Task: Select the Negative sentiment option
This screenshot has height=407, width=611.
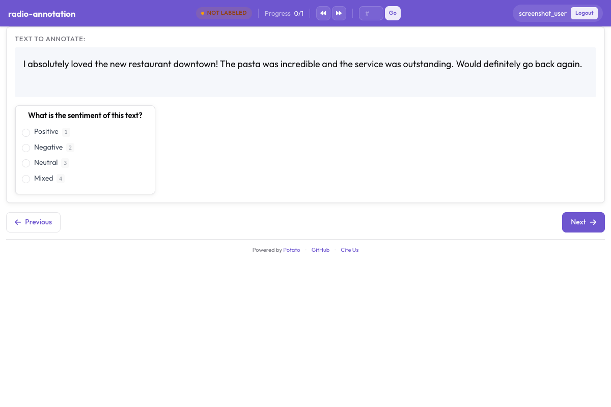Action: tap(26, 148)
